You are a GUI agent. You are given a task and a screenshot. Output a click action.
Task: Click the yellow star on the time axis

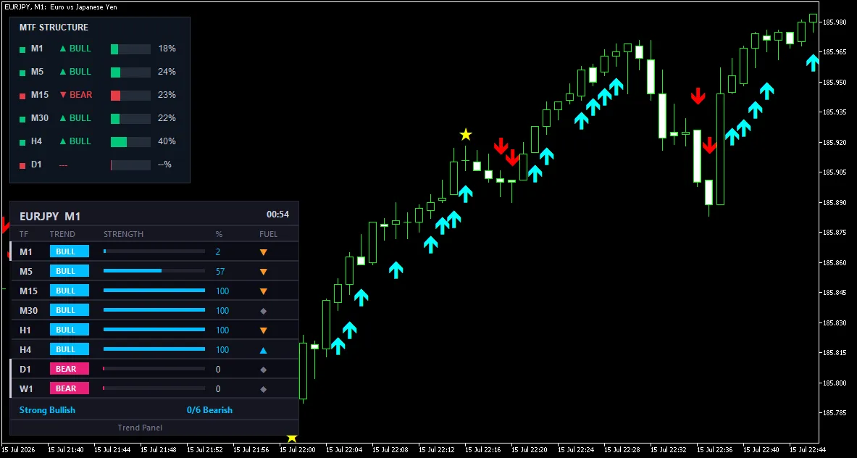pyautogui.click(x=292, y=438)
